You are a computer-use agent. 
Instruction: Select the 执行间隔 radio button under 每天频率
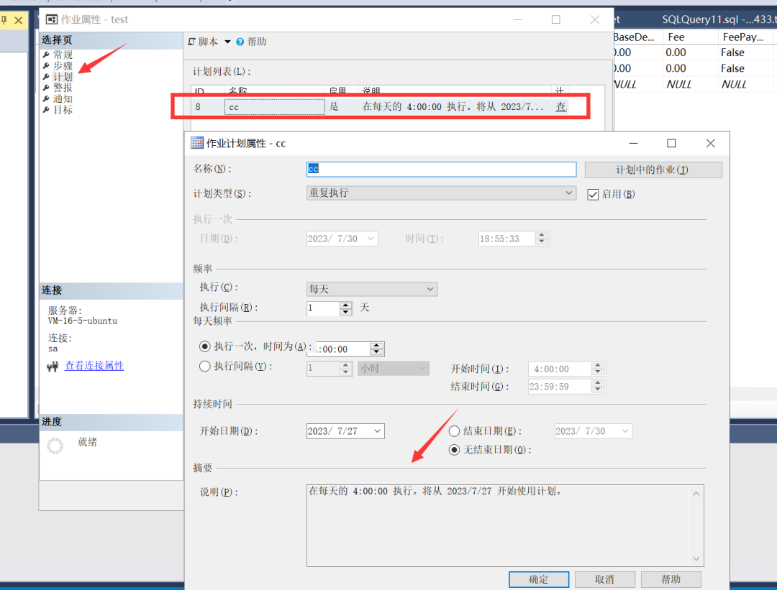(204, 367)
